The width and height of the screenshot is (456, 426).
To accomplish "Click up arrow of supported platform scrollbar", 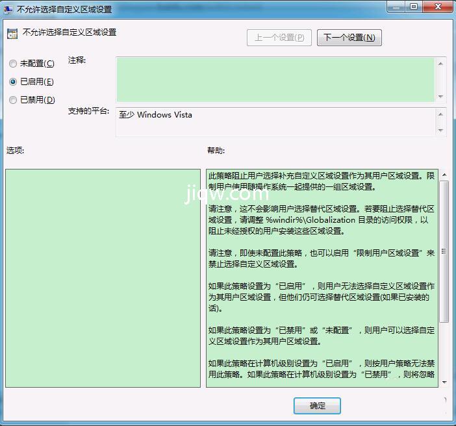I will click(441, 114).
